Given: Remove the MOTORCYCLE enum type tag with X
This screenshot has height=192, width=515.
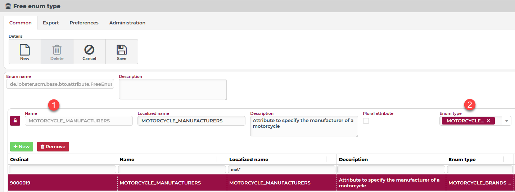Looking at the screenshot, I should point(488,121).
